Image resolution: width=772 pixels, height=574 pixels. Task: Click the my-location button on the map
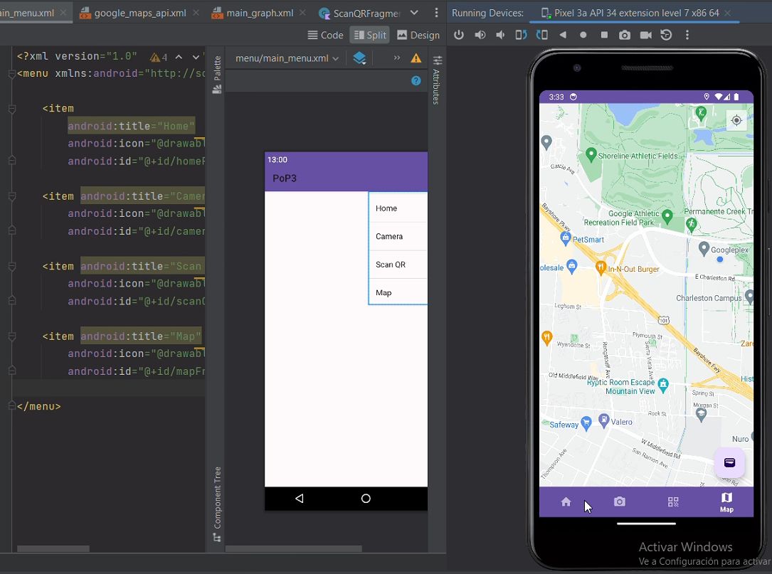[736, 121]
